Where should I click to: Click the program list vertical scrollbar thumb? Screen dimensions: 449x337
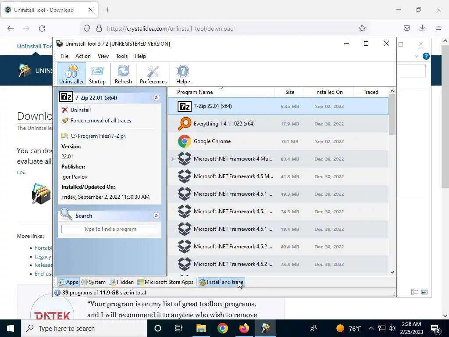pyautogui.click(x=392, y=115)
